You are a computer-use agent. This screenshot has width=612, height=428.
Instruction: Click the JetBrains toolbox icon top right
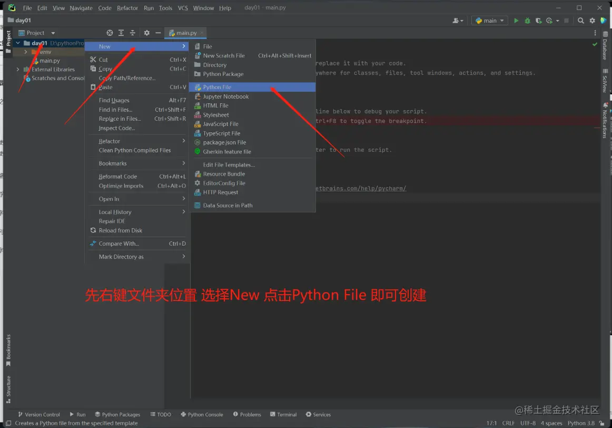tap(604, 21)
